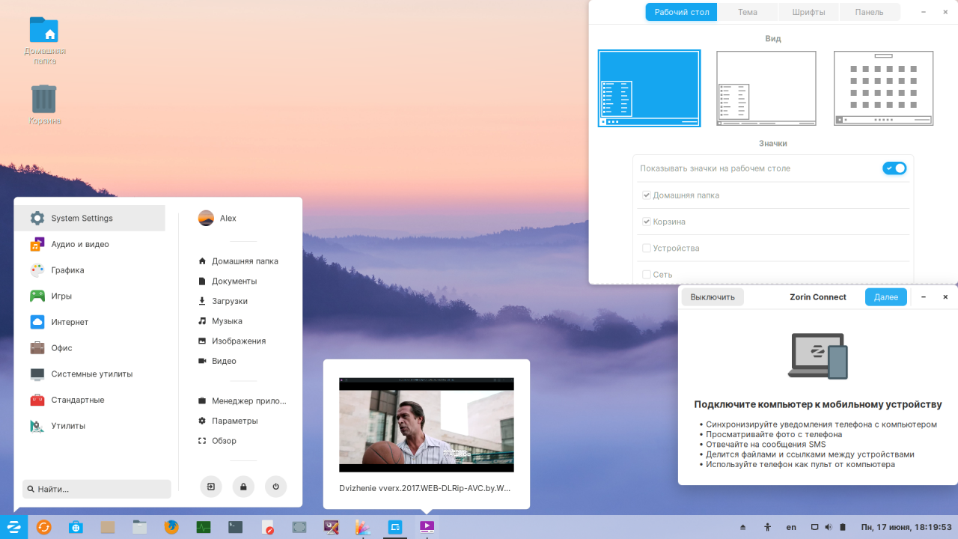Click the power off button in start menu
The image size is (958, 539).
pos(276,487)
